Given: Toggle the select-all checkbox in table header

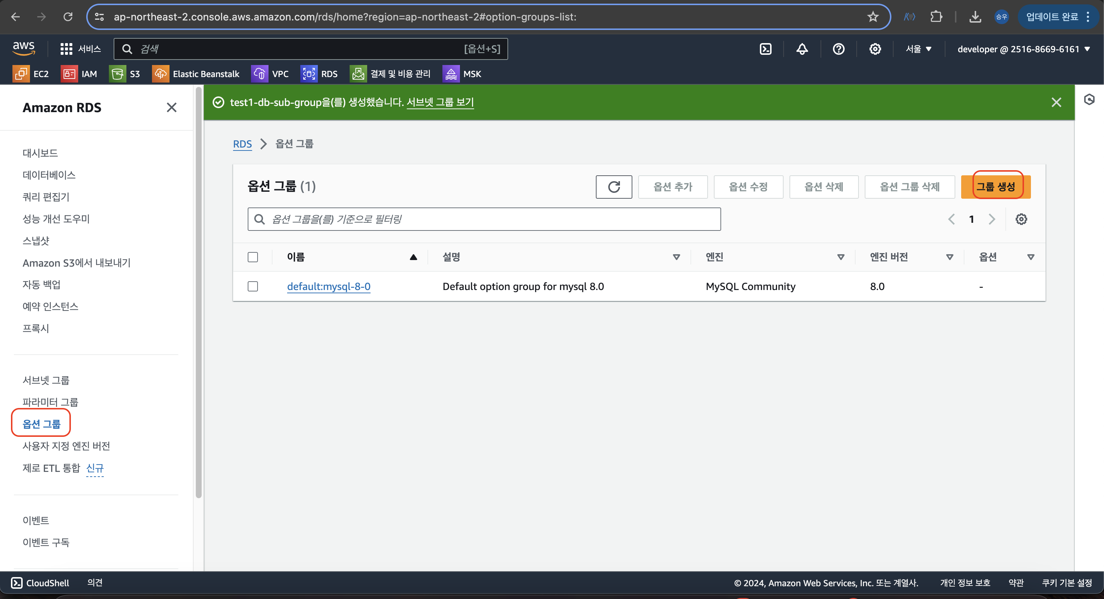Looking at the screenshot, I should 253,257.
